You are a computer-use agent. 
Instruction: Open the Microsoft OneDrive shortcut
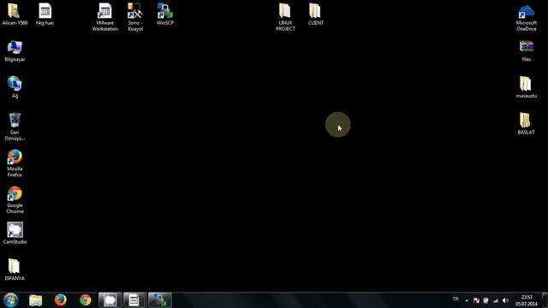pos(527,18)
